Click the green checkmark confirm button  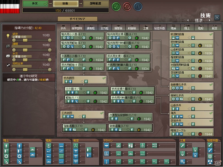point(116,6)
